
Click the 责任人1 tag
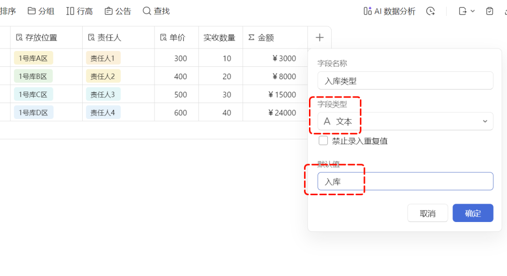(103, 58)
